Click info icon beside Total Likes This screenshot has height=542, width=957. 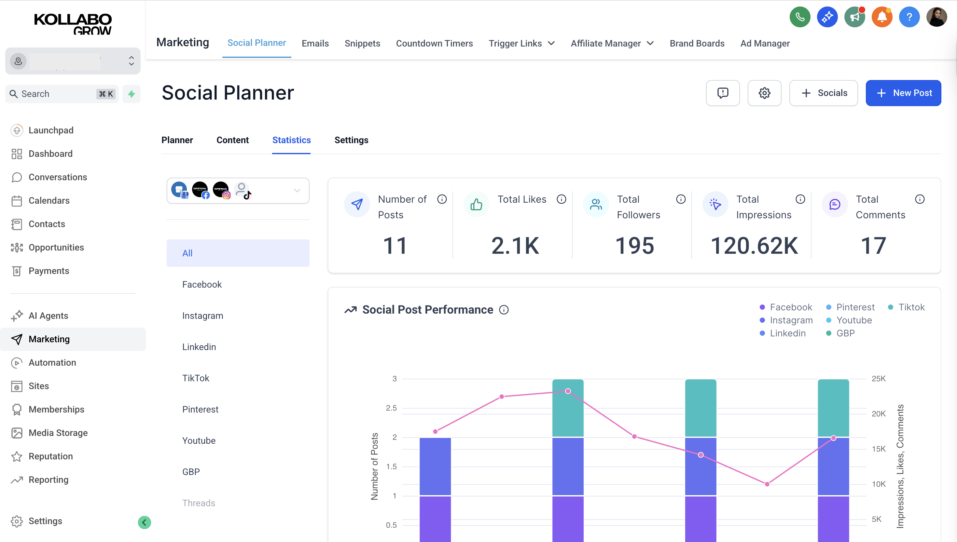coord(561,199)
